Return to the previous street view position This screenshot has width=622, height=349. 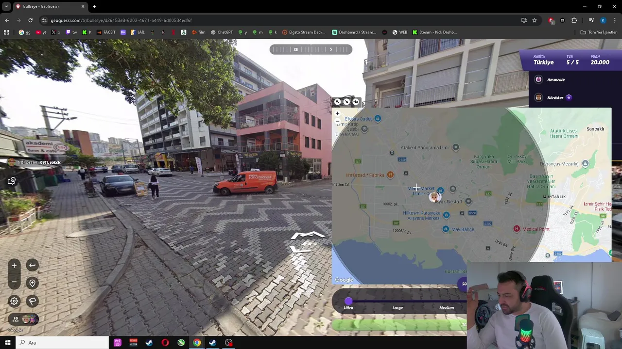[x=32, y=265]
